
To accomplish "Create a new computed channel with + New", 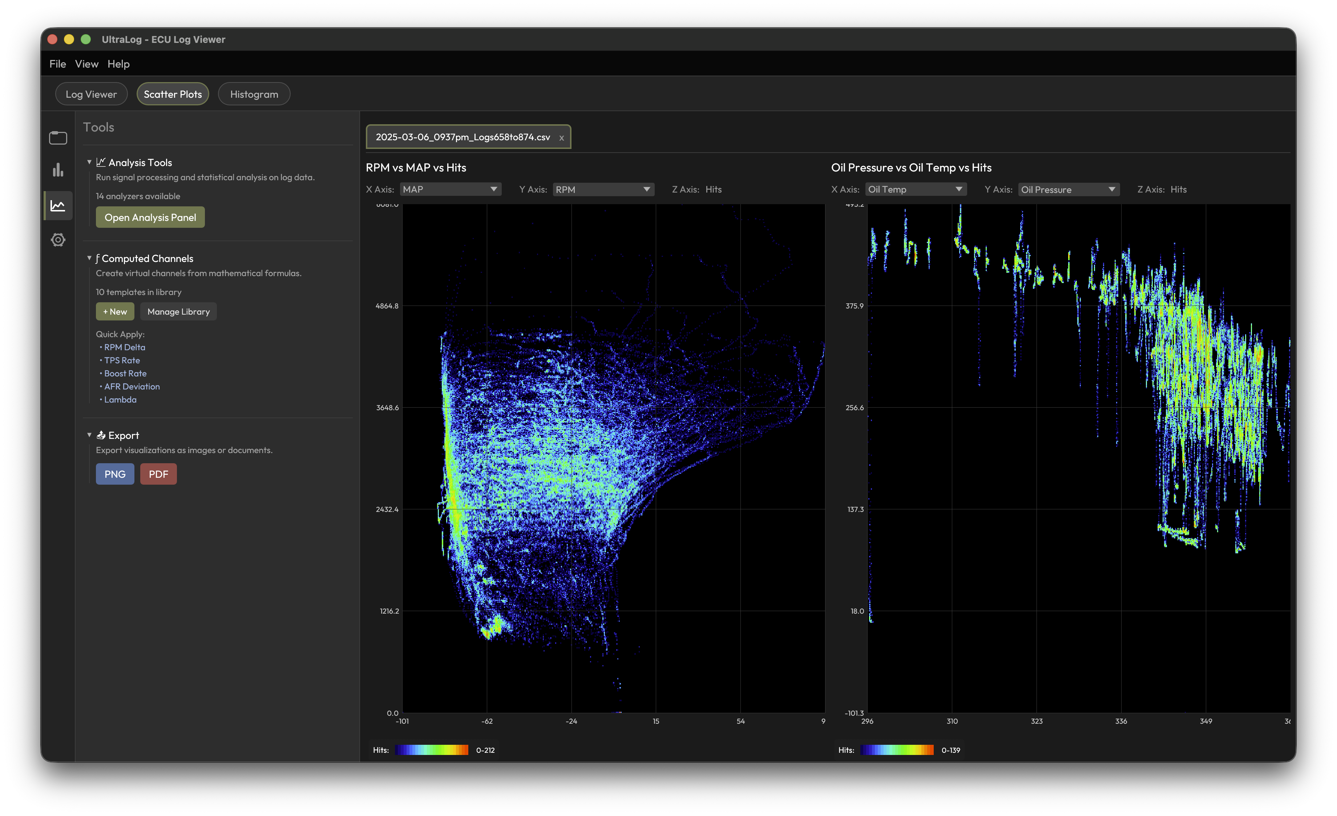I will coord(114,311).
